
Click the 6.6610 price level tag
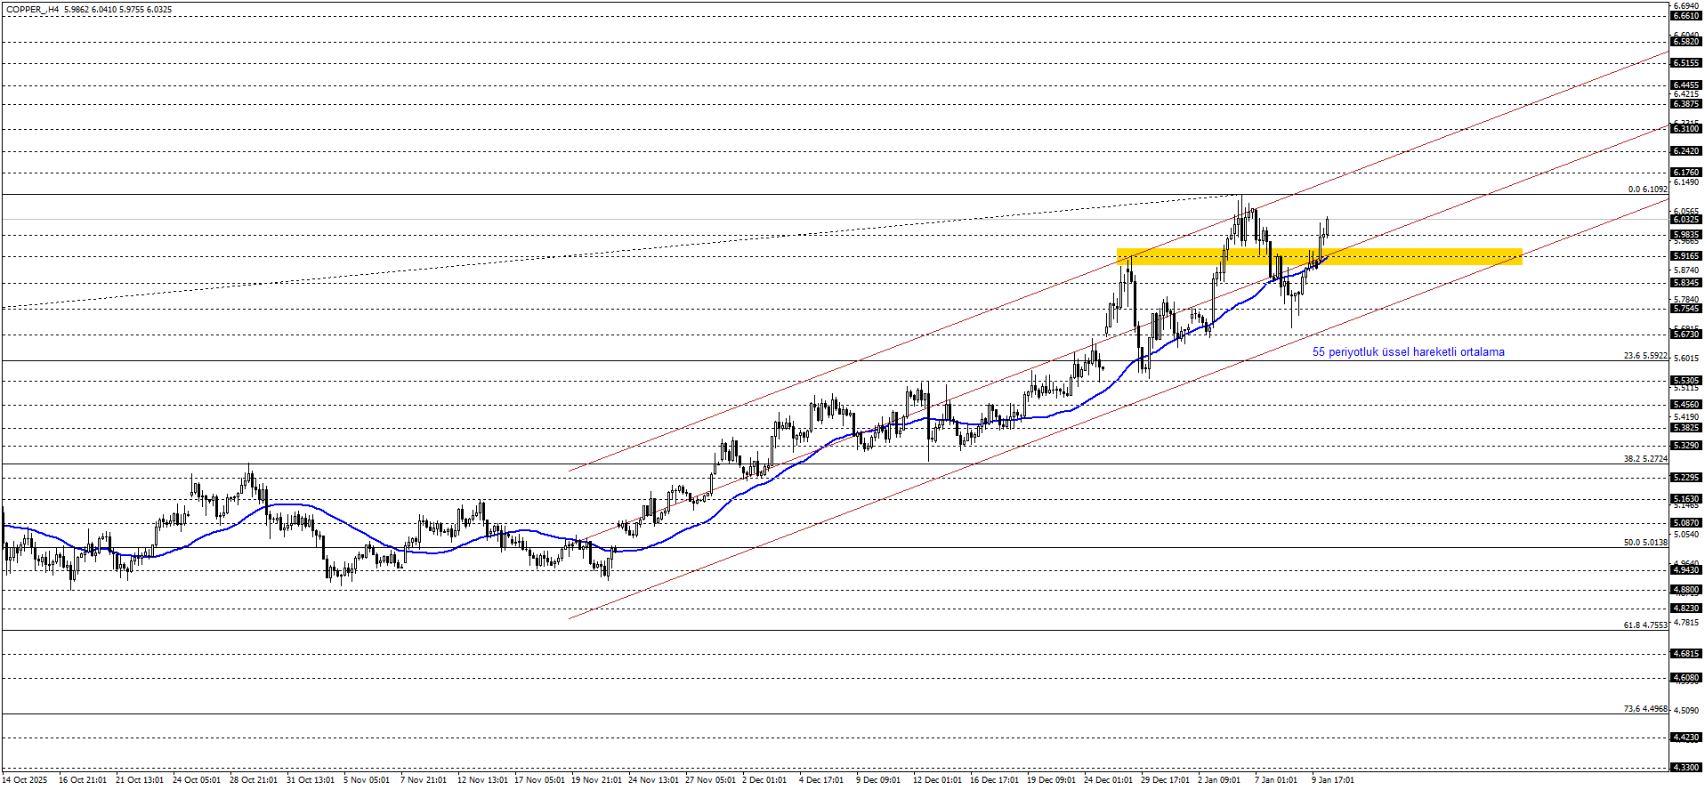[1685, 16]
